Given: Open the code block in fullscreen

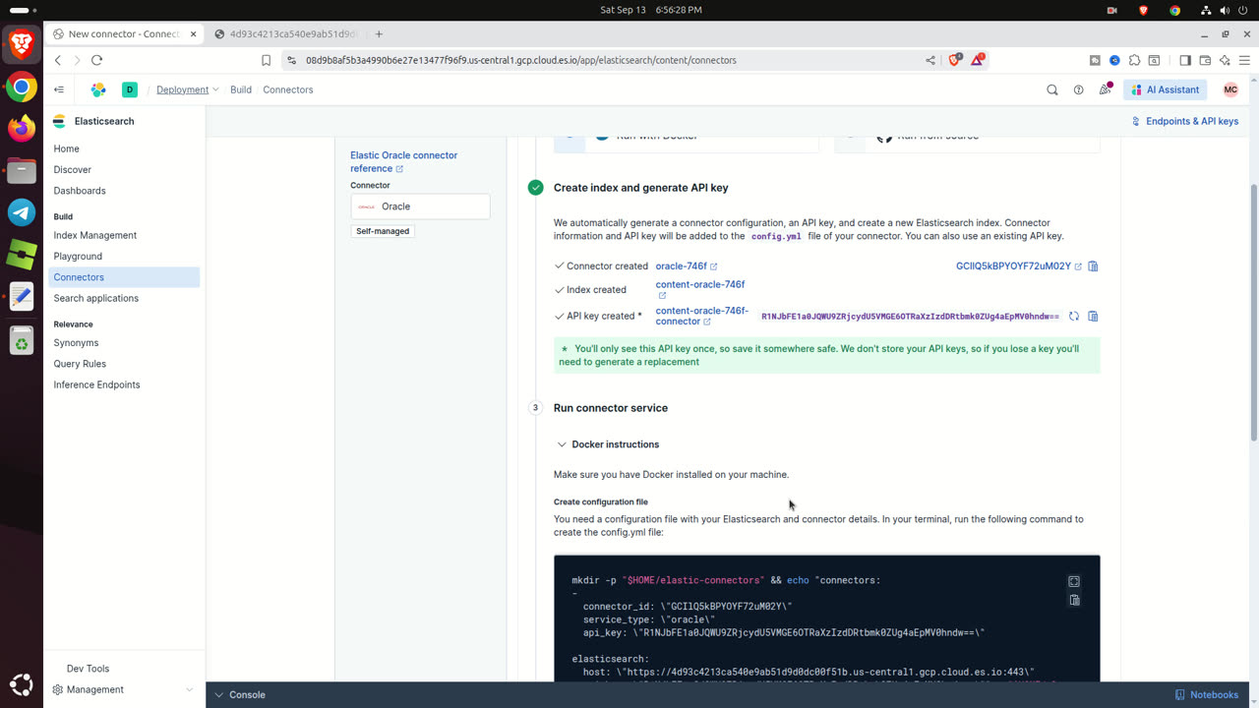Looking at the screenshot, I should point(1074,581).
